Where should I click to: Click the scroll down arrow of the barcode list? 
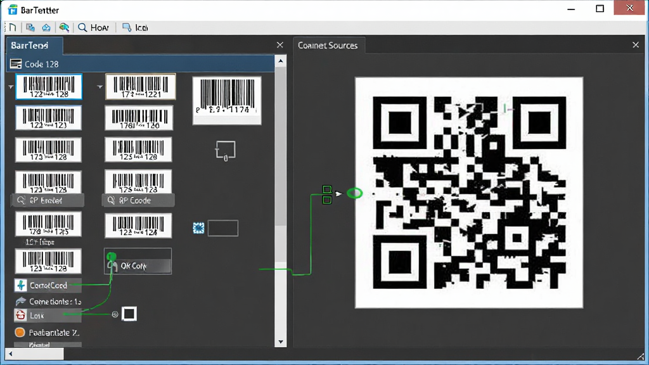[x=281, y=342]
